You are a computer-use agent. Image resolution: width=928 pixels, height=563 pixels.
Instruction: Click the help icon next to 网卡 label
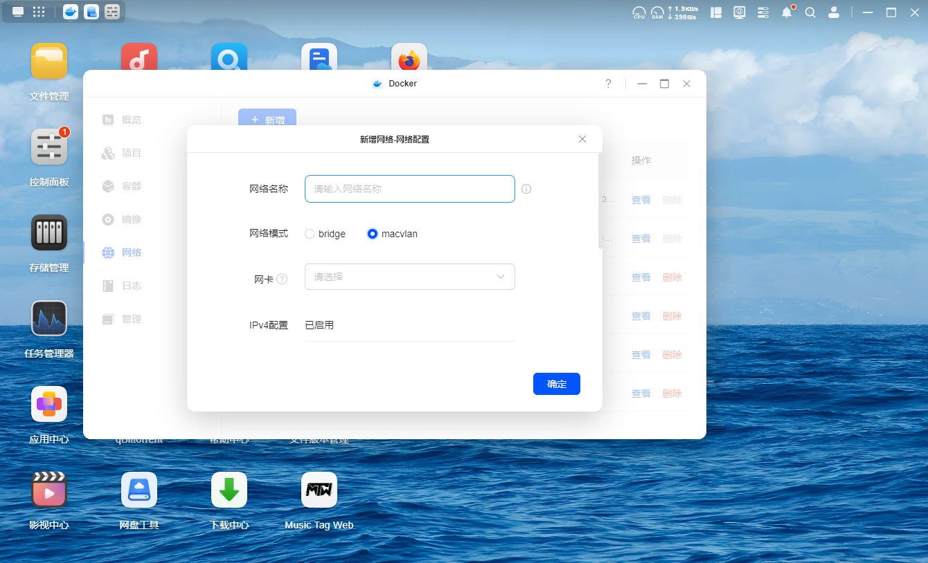click(282, 279)
